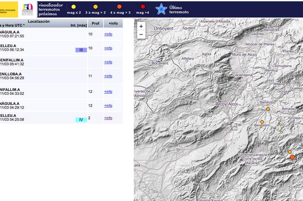Screen dimensions: 303x201
Task: Click the Bocairent label on the map
Action: [x=160, y=63]
